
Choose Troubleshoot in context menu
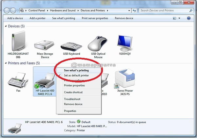pyautogui.click(x=79, y=99)
